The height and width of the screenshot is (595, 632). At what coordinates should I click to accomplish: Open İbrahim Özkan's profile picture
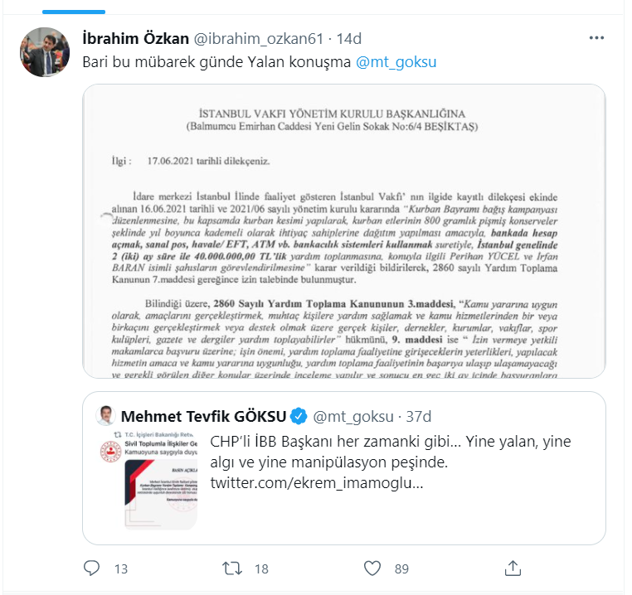[45, 51]
